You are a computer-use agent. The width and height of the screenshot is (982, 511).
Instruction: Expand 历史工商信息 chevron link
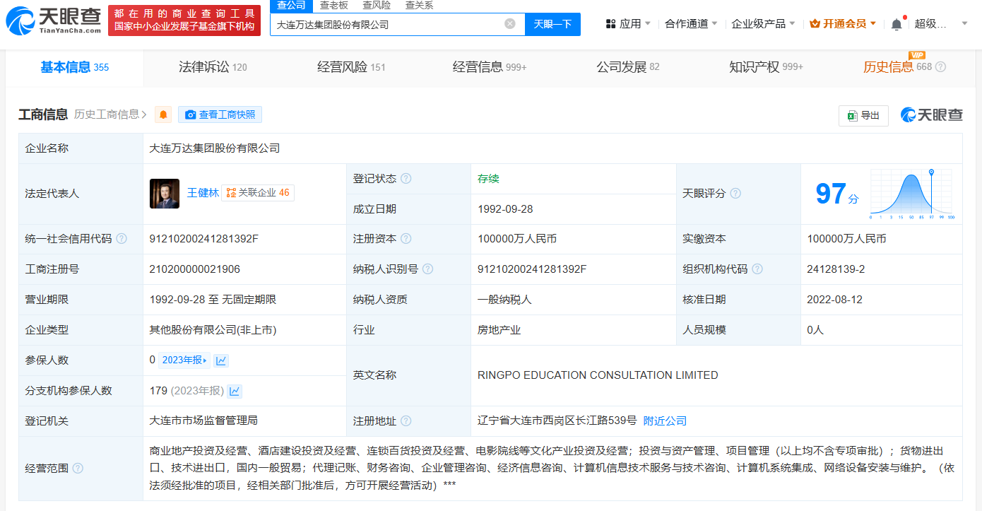tap(111, 114)
